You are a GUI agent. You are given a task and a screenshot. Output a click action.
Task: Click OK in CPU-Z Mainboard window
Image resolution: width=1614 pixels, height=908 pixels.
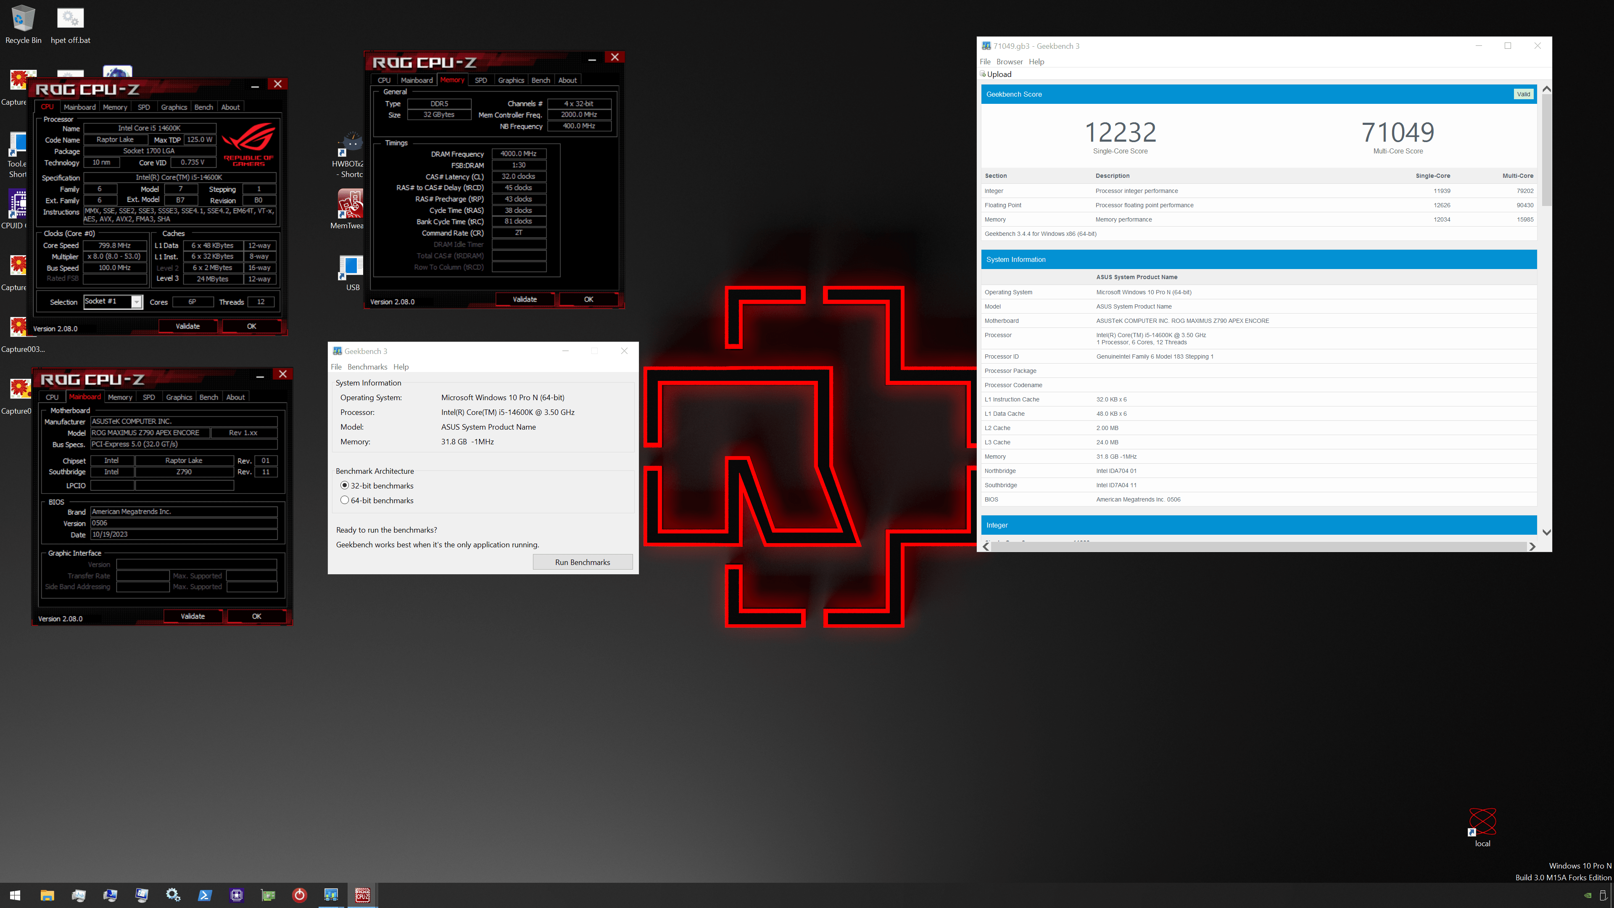pos(256,616)
